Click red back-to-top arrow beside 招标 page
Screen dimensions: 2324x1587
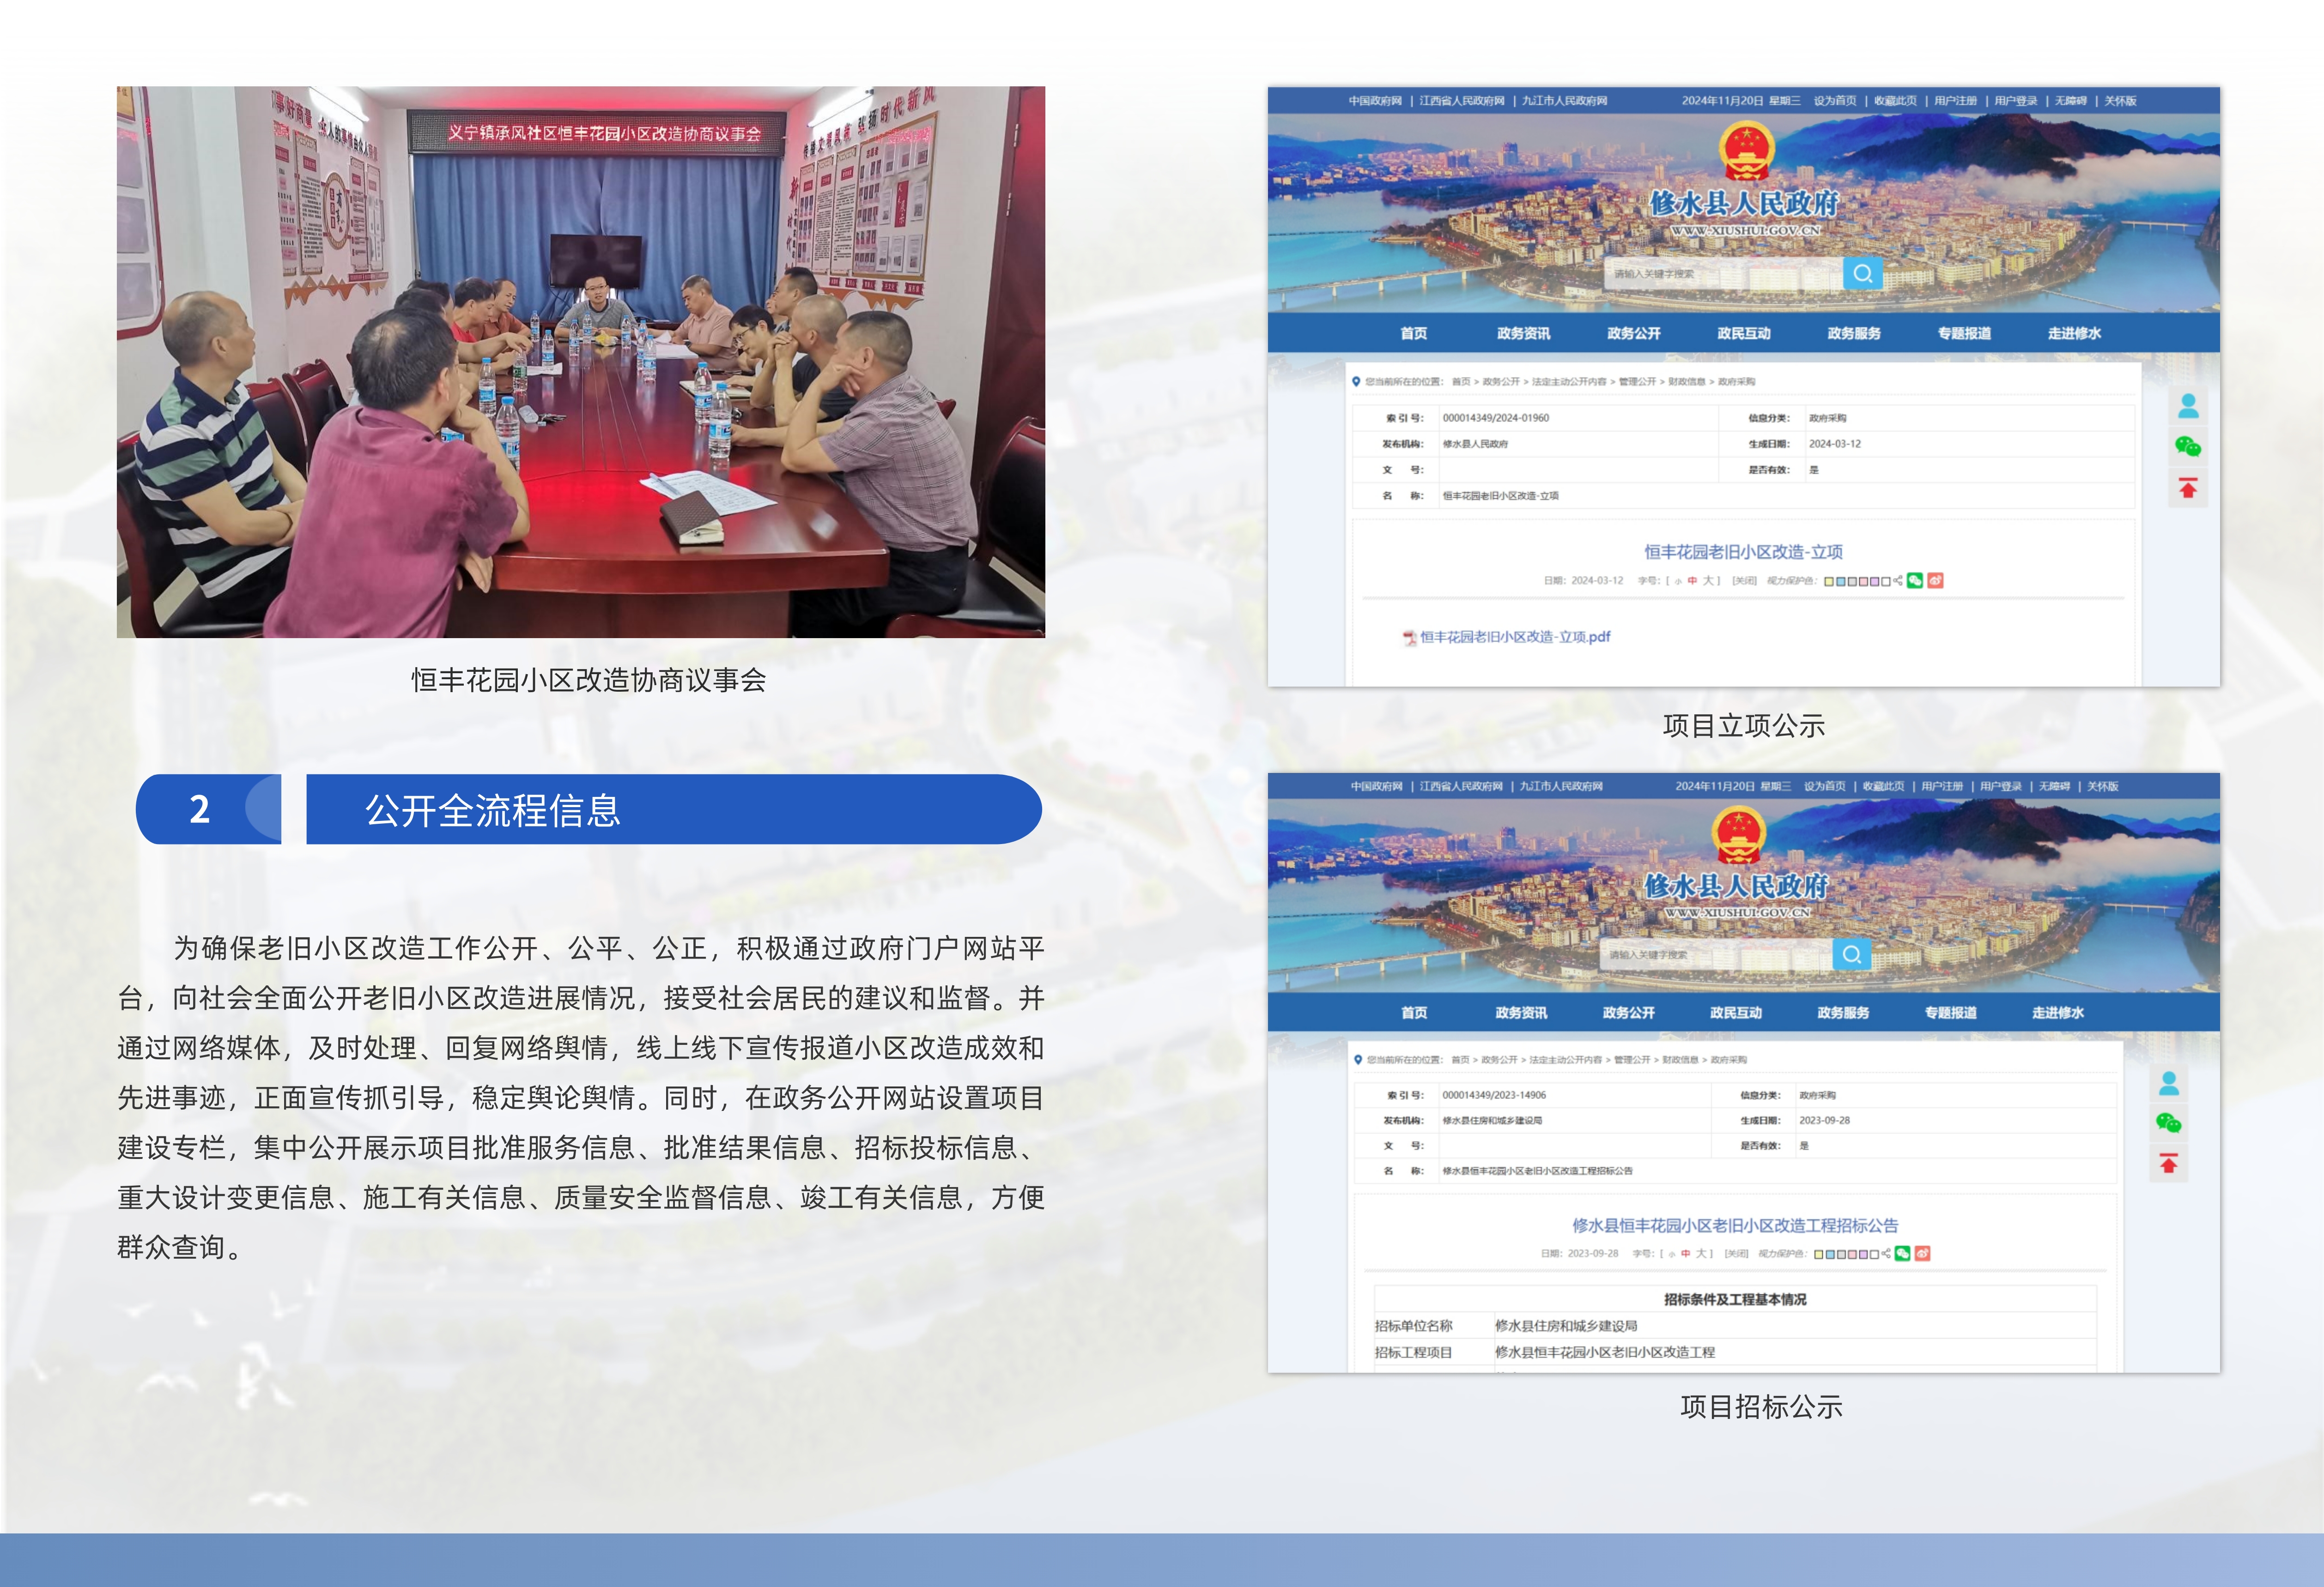point(2168,1163)
